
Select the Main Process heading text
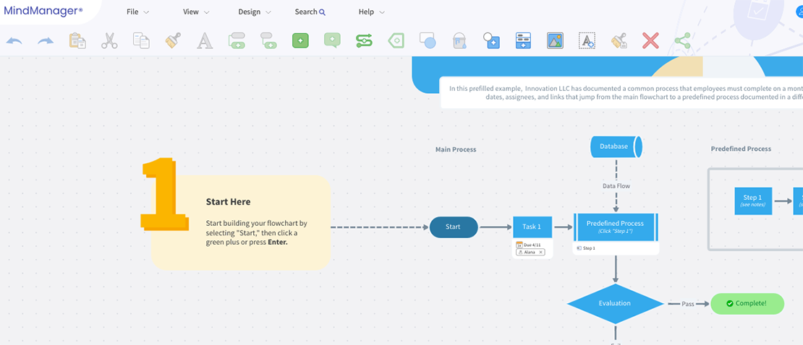point(456,149)
